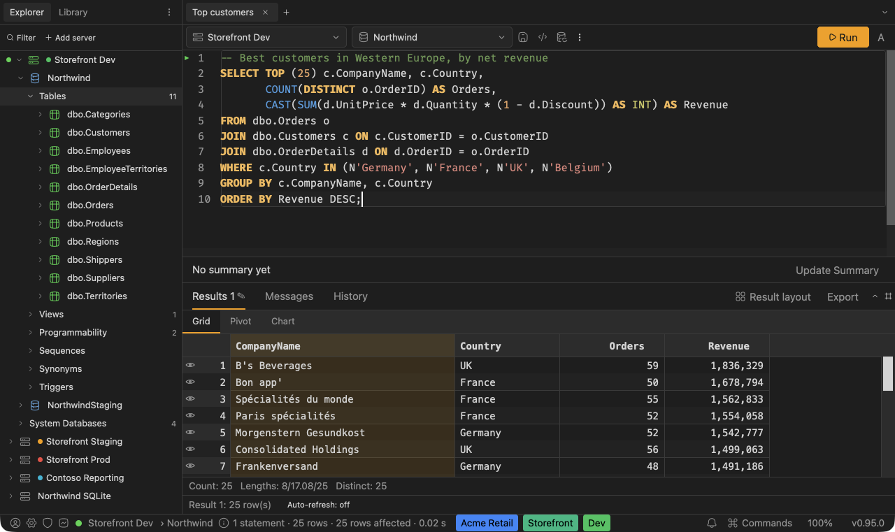Click Export results
895x532 pixels.
tap(843, 297)
